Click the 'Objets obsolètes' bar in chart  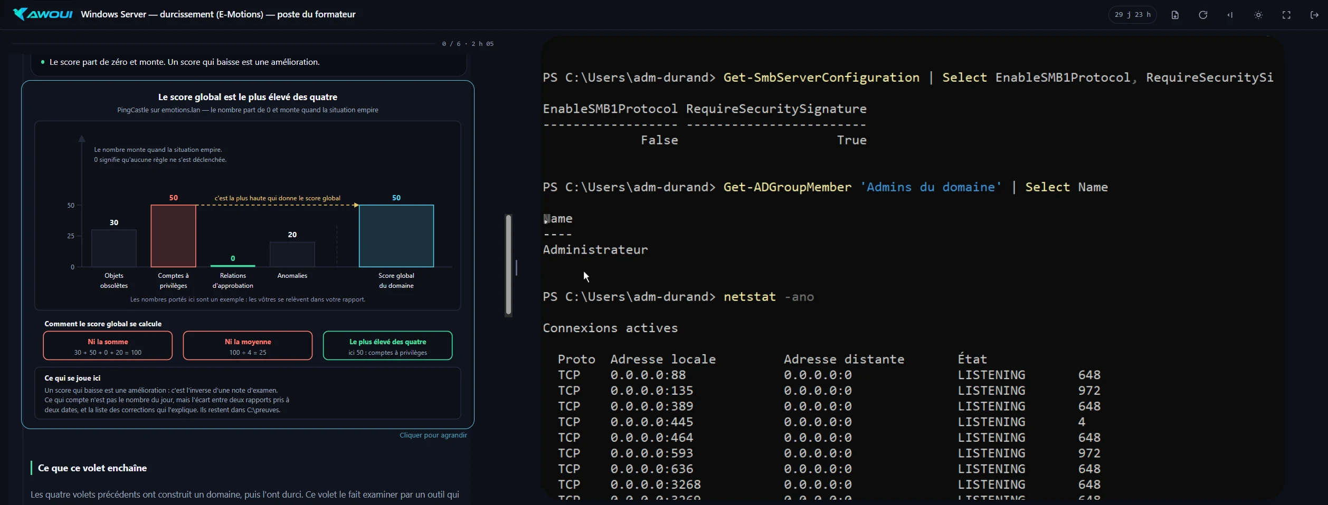point(114,248)
